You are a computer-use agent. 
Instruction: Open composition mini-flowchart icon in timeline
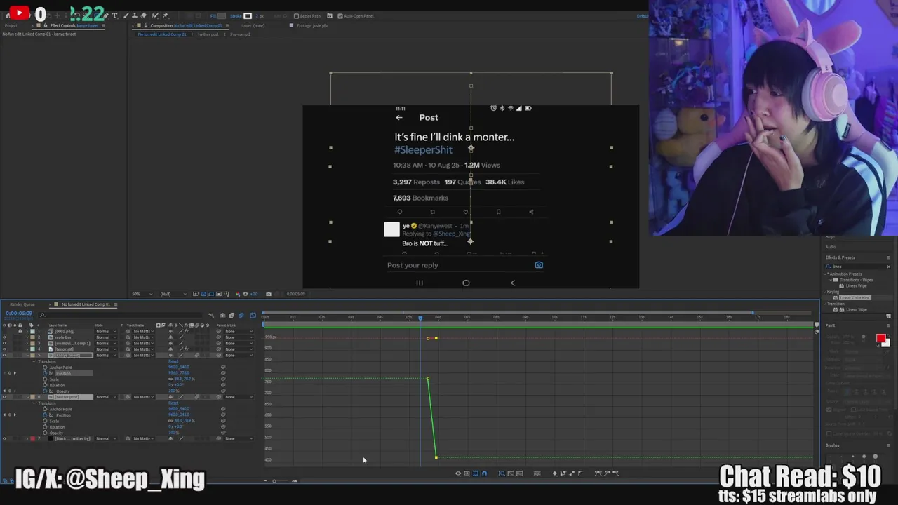[x=211, y=316]
